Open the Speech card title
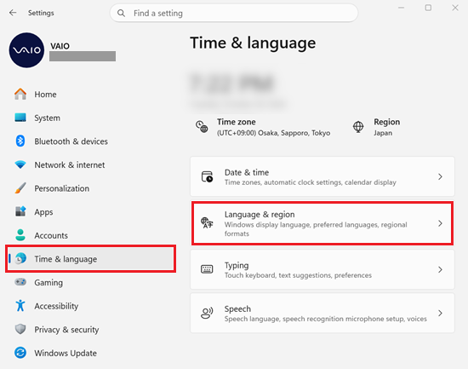 237,308
